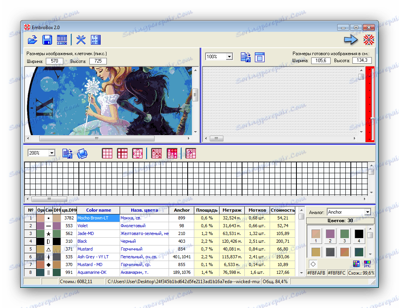Screen dimensions: 399x308
Task: Click the hex color #F8FAFB status field
Action: coord(316,273)
